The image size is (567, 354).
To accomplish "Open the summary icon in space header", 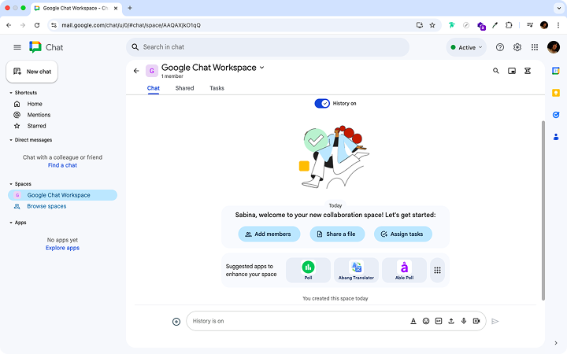I will coord(528,71).
